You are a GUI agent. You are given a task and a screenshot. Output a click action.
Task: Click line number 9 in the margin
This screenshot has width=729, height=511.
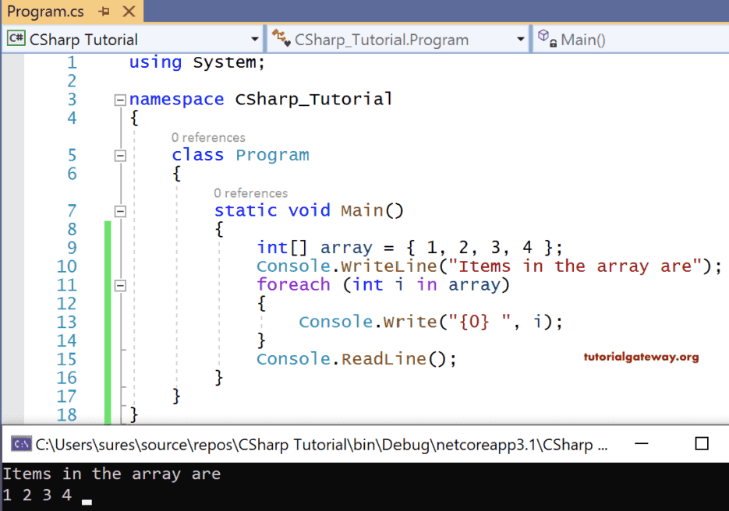pyautogui.click(x=71, y=247)
